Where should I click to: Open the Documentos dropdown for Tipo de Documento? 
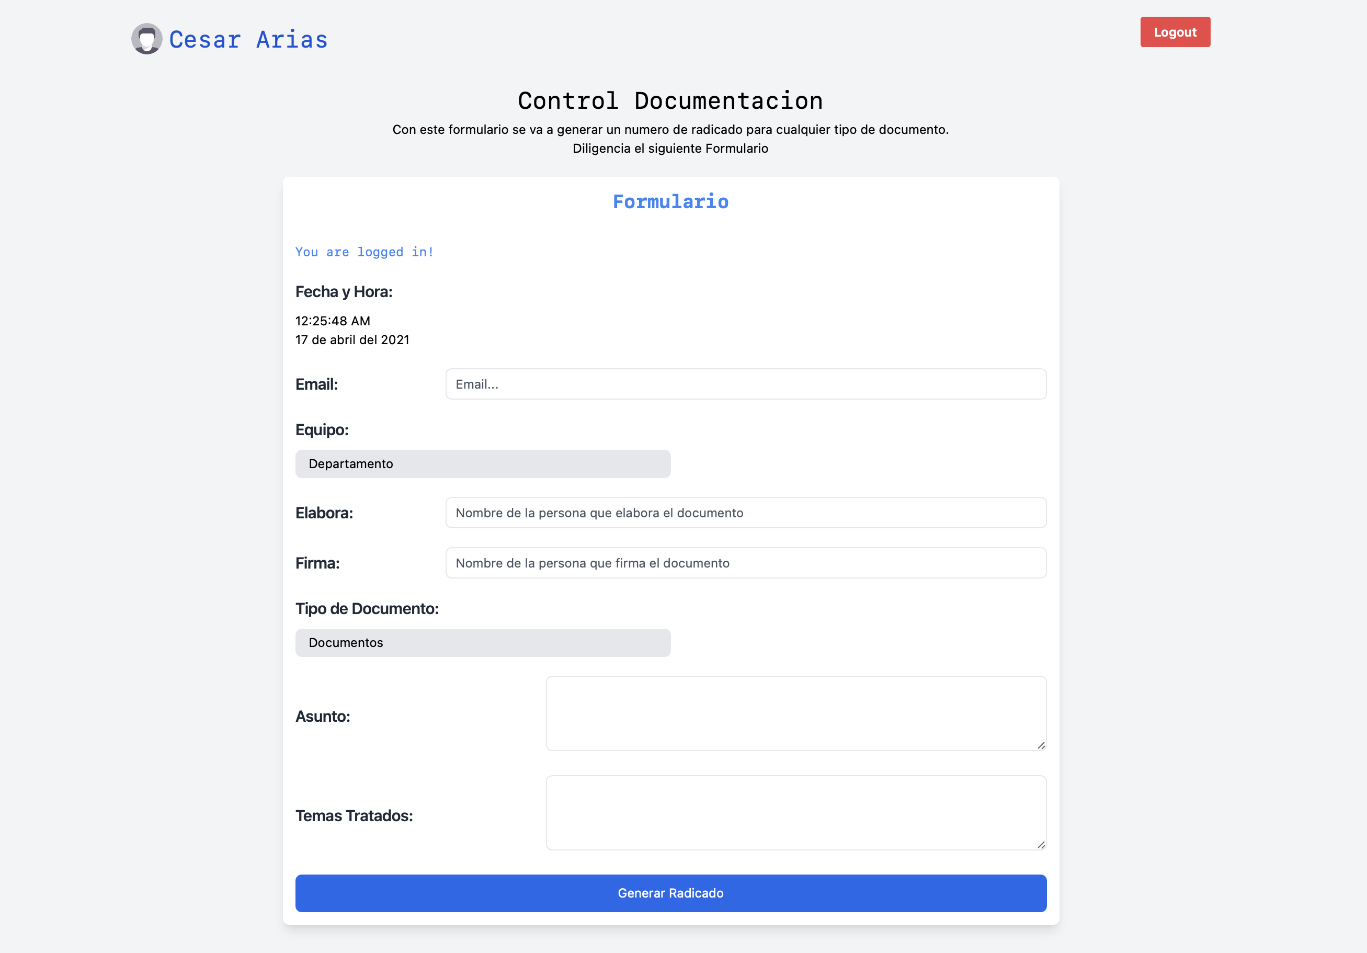coord(482,643)
